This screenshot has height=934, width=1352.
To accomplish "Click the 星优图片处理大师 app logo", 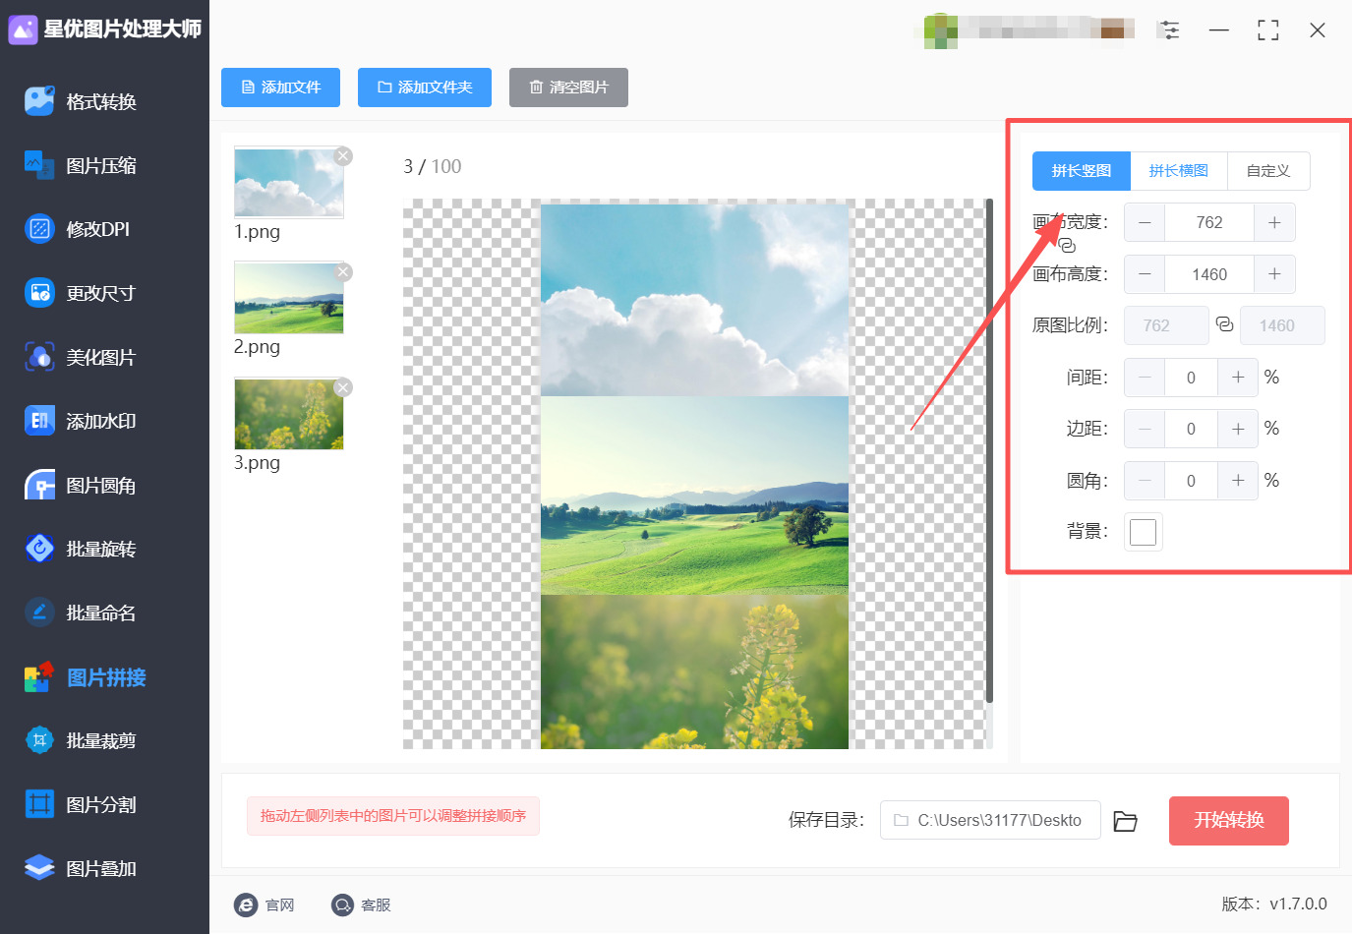I will click(23, 29).
